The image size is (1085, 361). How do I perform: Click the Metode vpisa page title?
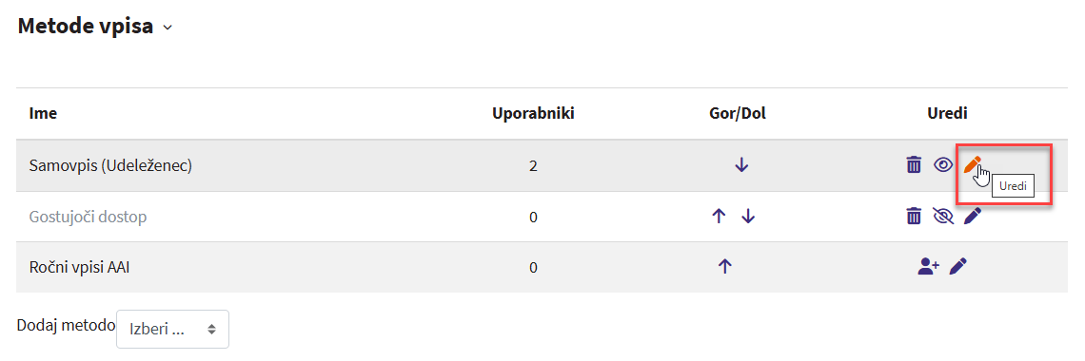85,27
